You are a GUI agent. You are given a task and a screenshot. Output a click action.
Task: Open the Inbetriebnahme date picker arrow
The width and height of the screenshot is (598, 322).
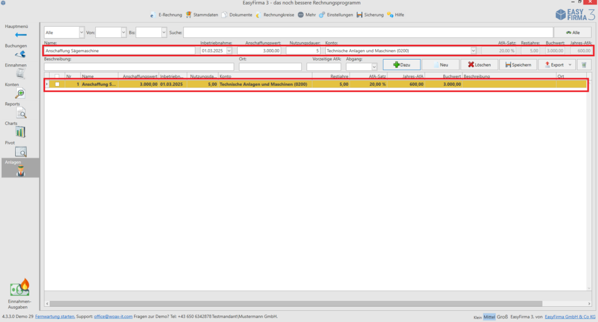coord(229,51)
